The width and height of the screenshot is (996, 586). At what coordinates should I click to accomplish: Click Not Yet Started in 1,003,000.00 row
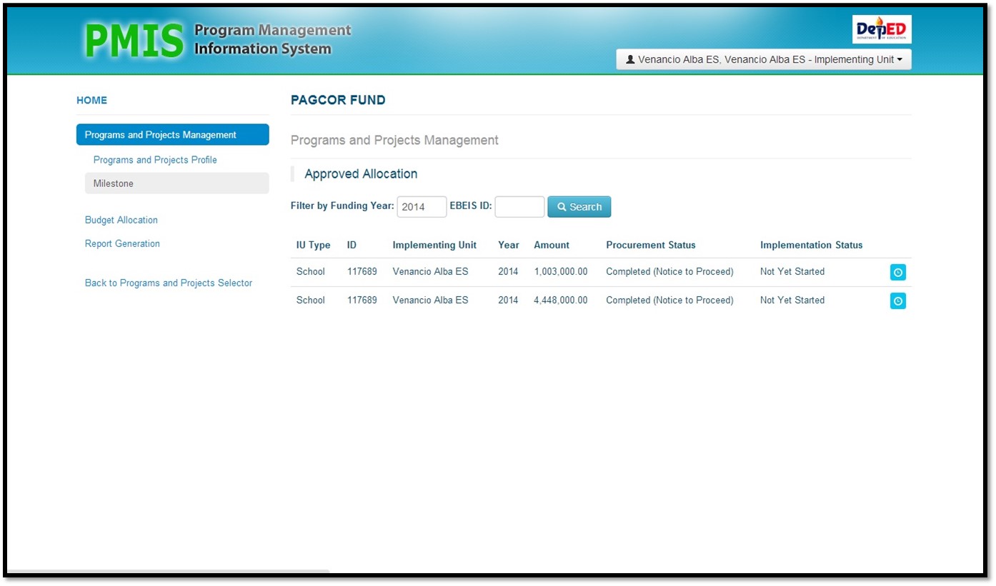tap(792, 271)
